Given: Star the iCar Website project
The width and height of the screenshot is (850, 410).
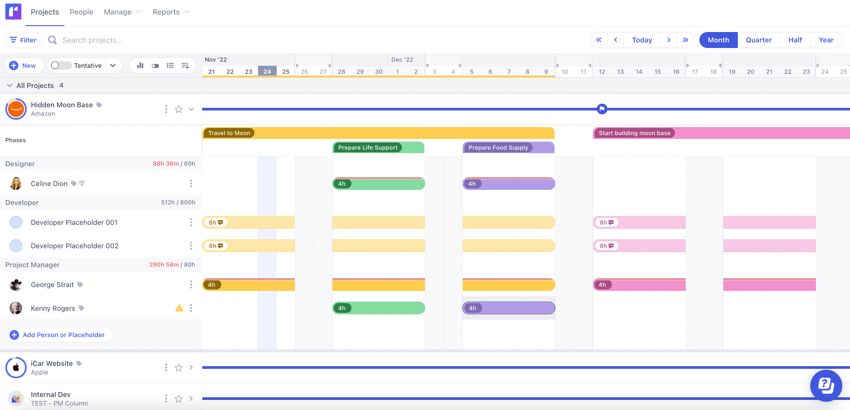Looking at the screenshot, I should (179, 367).
